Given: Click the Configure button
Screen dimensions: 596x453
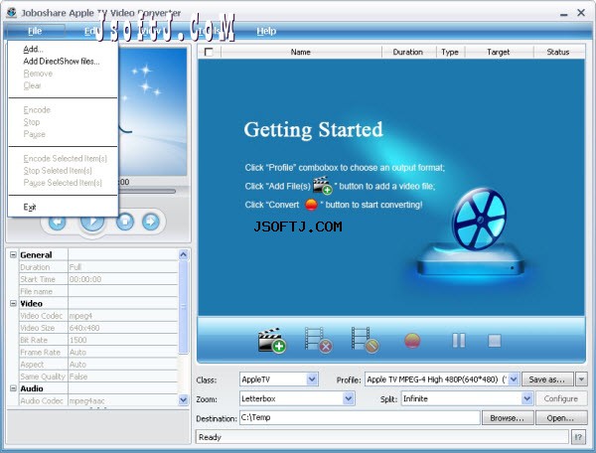Looking at the screenshot, I should (560, 398).
